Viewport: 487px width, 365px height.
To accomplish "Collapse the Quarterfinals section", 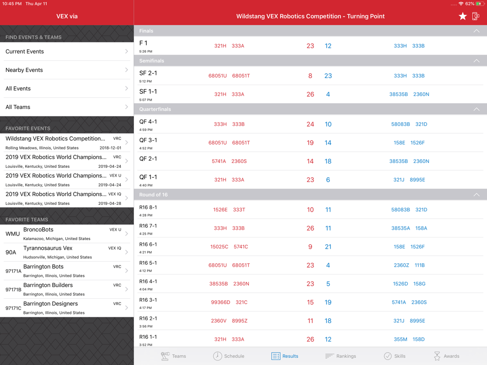I will 476,109.
